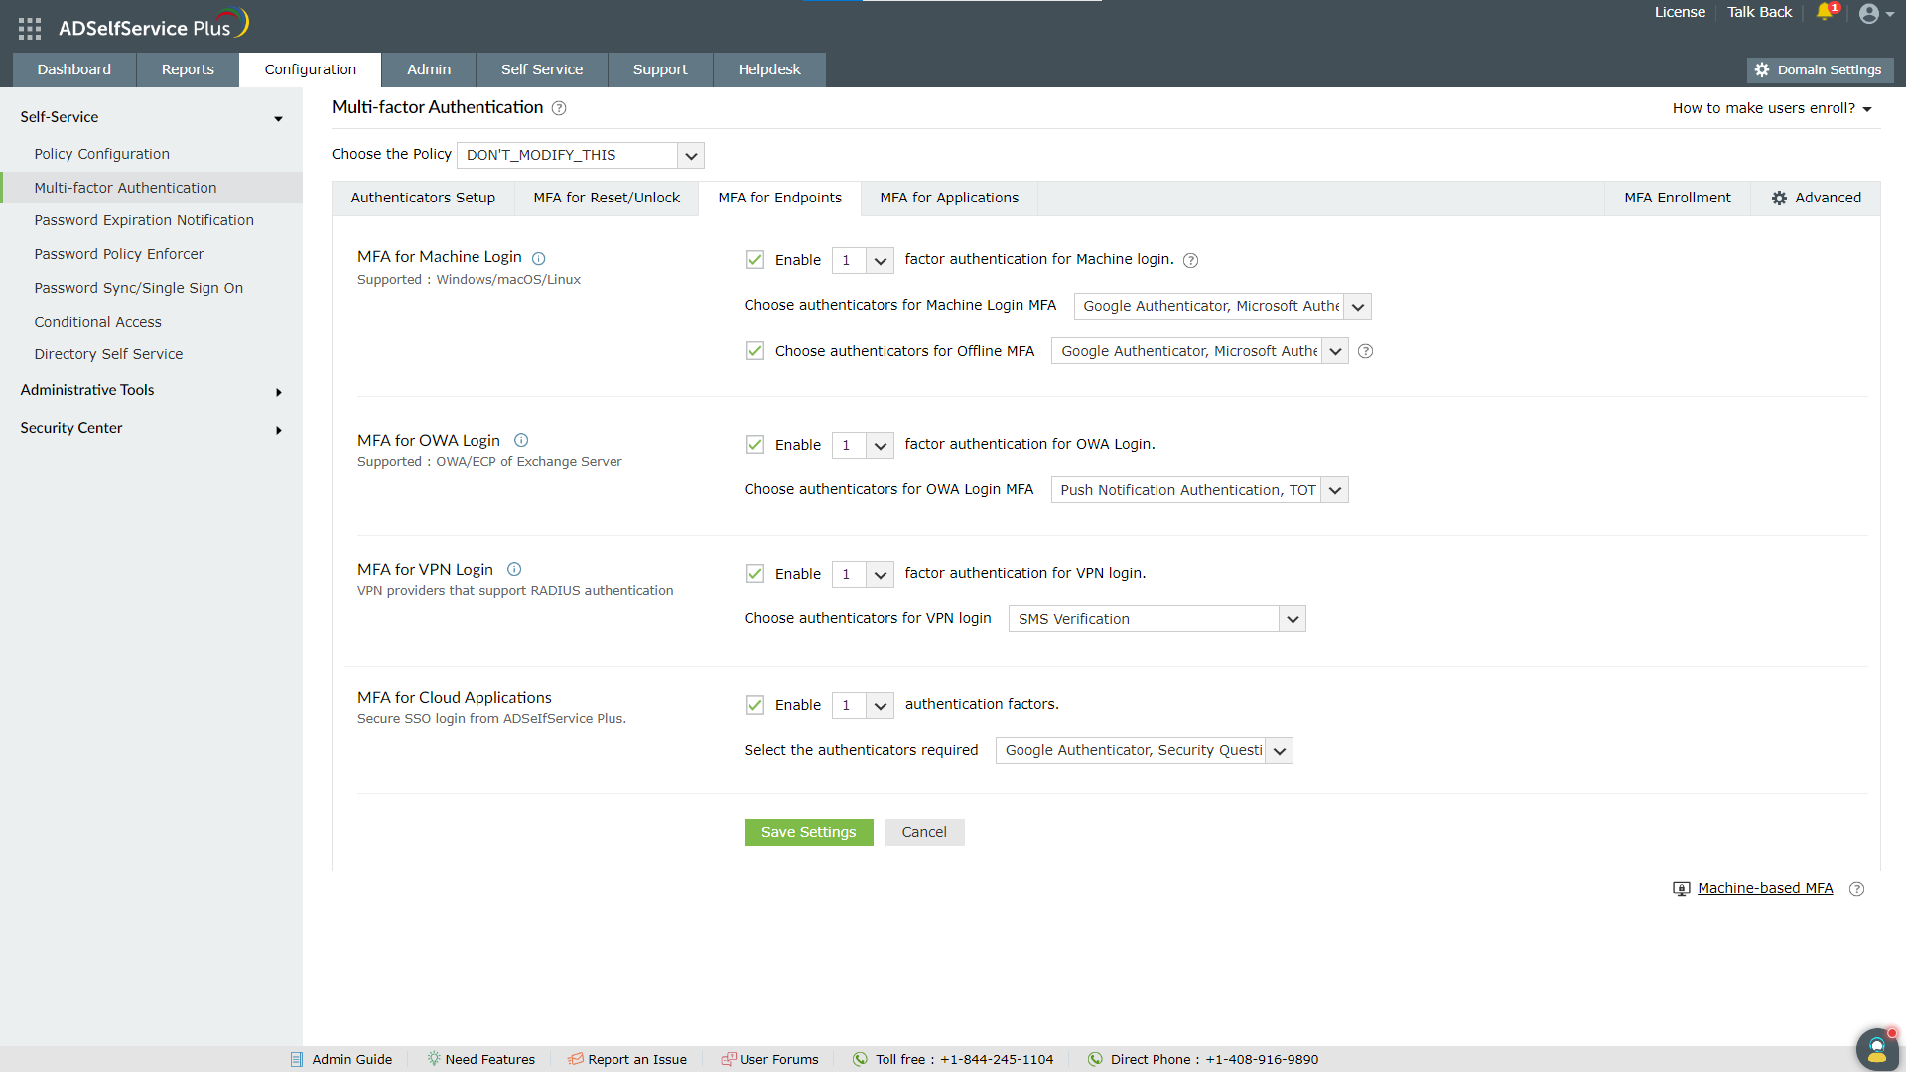The image size is (1906, 1072).
Task: Click info icon next to MFA for Machine Login
Action: [539, 259]
